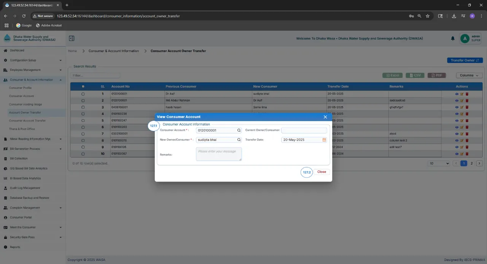Image resolution: width=487 pixels, height=264 pixels.
Task: Open notifications bell icon
Action: click(453, 38)
